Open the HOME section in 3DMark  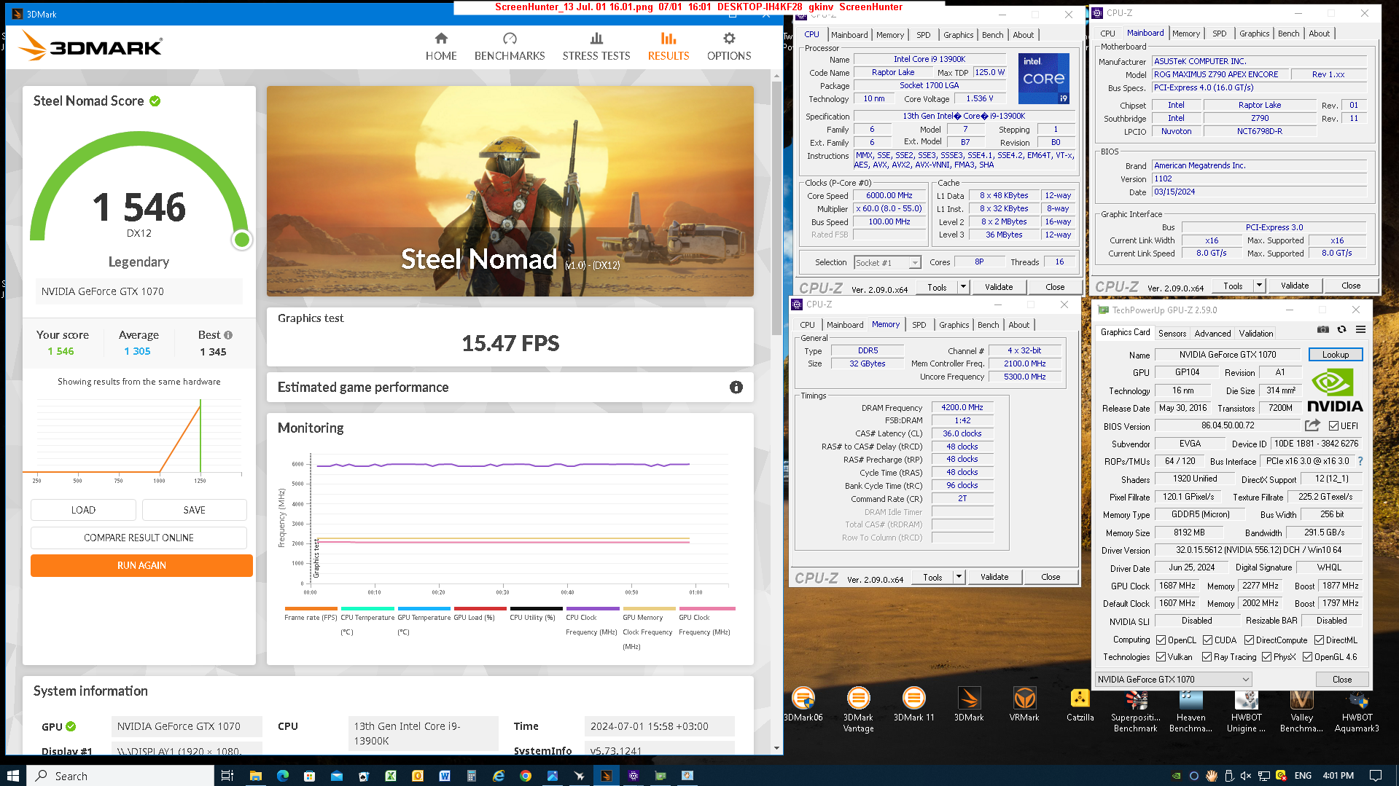441,47
